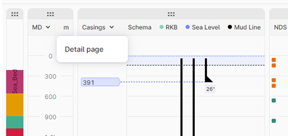Toggle the Mud Line legend item

(244, 27)
